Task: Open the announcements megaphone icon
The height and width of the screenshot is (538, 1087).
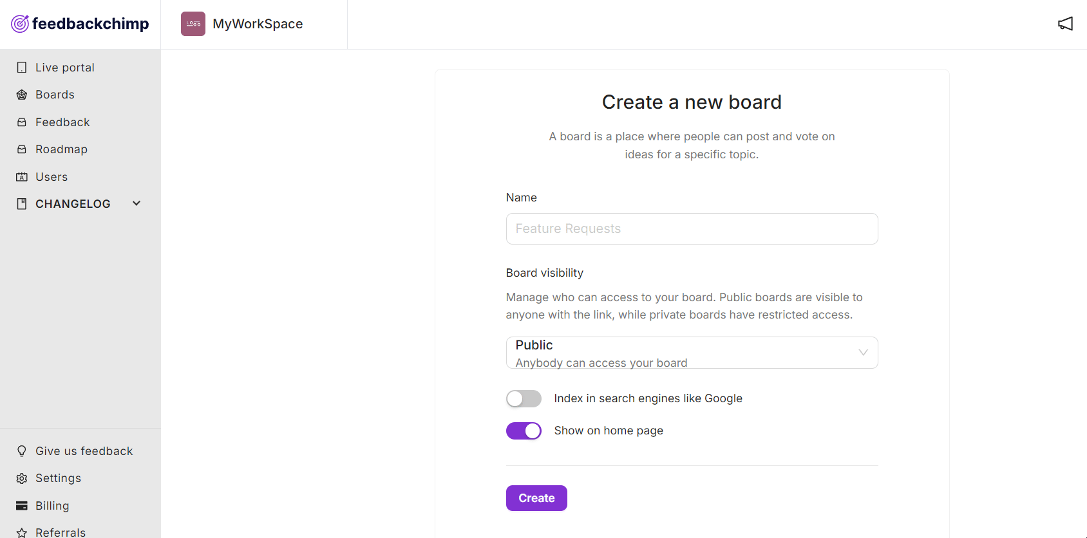Action: 1065,24
